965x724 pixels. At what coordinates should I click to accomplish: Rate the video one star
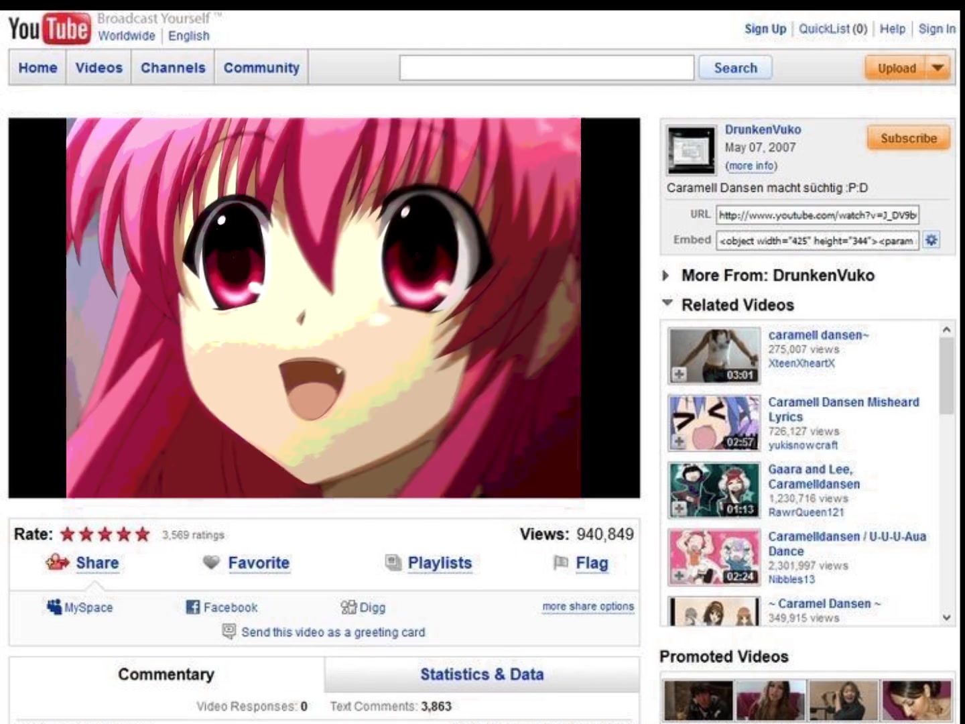point(68,534)
